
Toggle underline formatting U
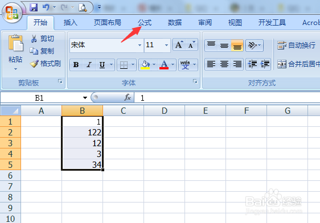coord(102,65)
